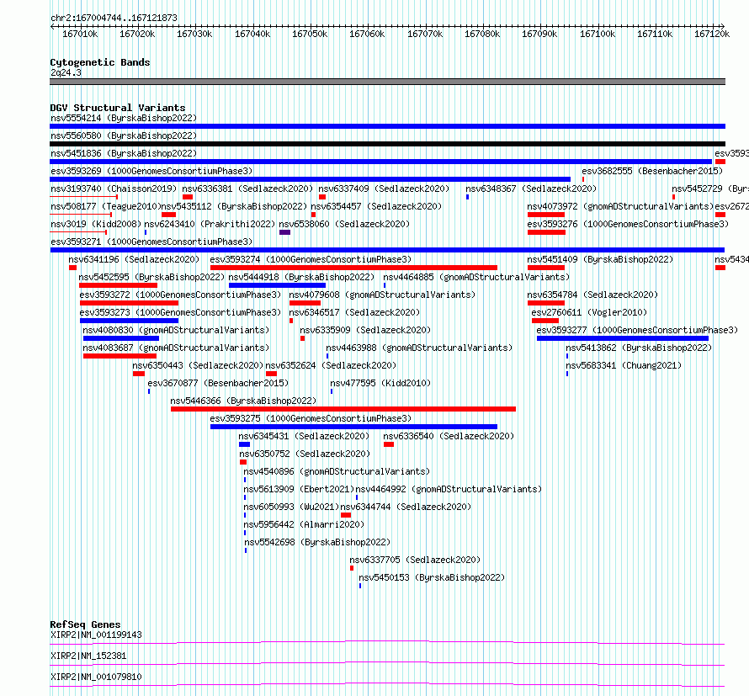This screenshot has width=749, height=696.
Task: Click the esv3593273 (1000GenomesConsortiumPhase3) label
Action: pyautogui.click(x=180, y=312)
